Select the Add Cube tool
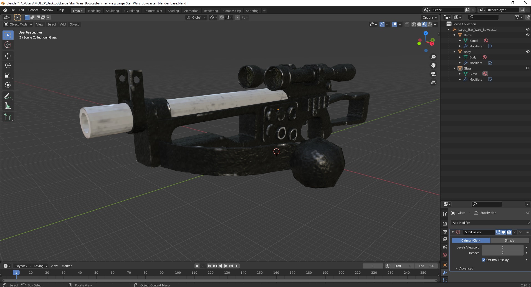Image resolution: width=531 pixels, height=287 pixels. click(x=8, y=117)
